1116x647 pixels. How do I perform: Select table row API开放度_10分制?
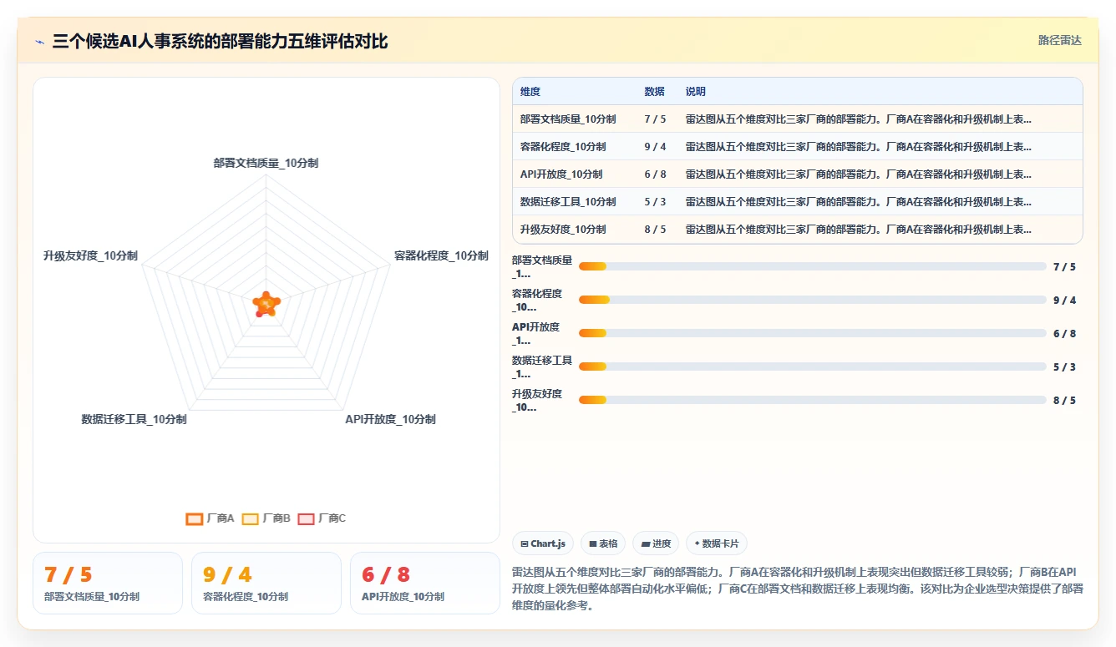pyautogui.click(x=797, y=174)
